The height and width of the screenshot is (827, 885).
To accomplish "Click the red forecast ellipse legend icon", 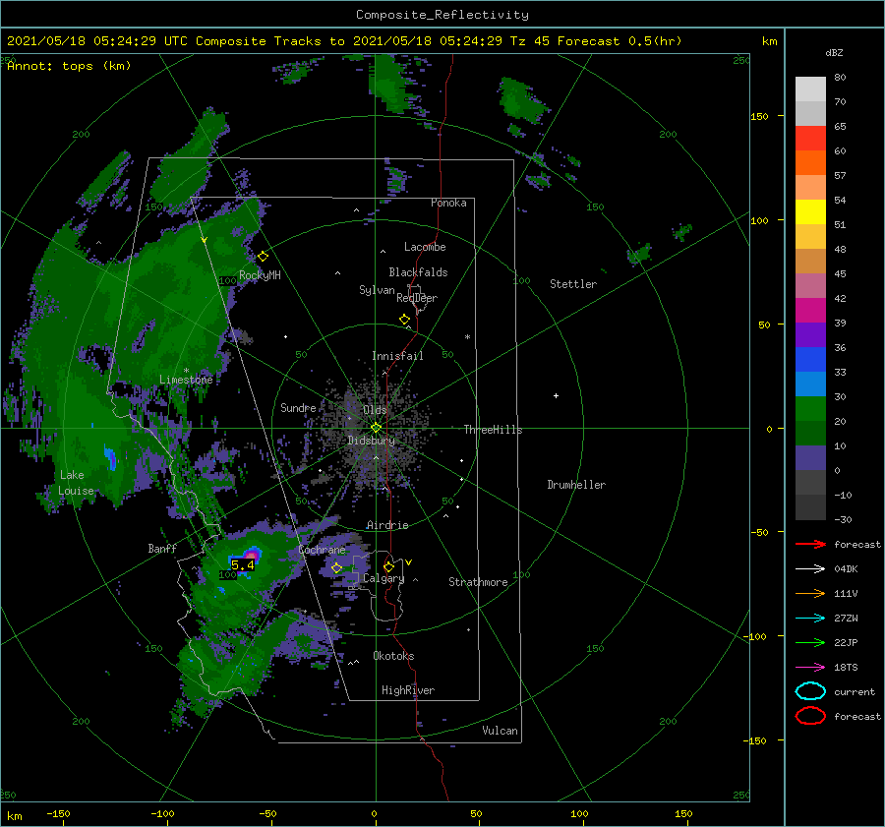I will 810,716.
